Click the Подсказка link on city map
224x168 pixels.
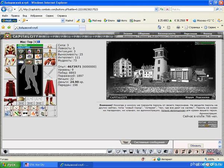point(202,97)
